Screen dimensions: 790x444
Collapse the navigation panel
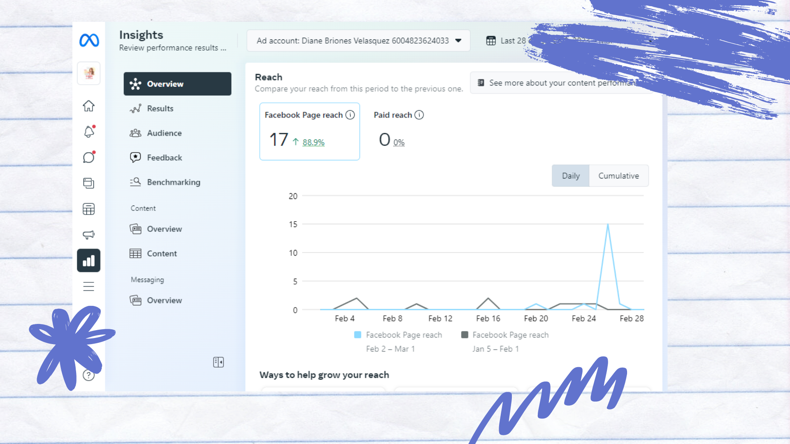[218, 362]
